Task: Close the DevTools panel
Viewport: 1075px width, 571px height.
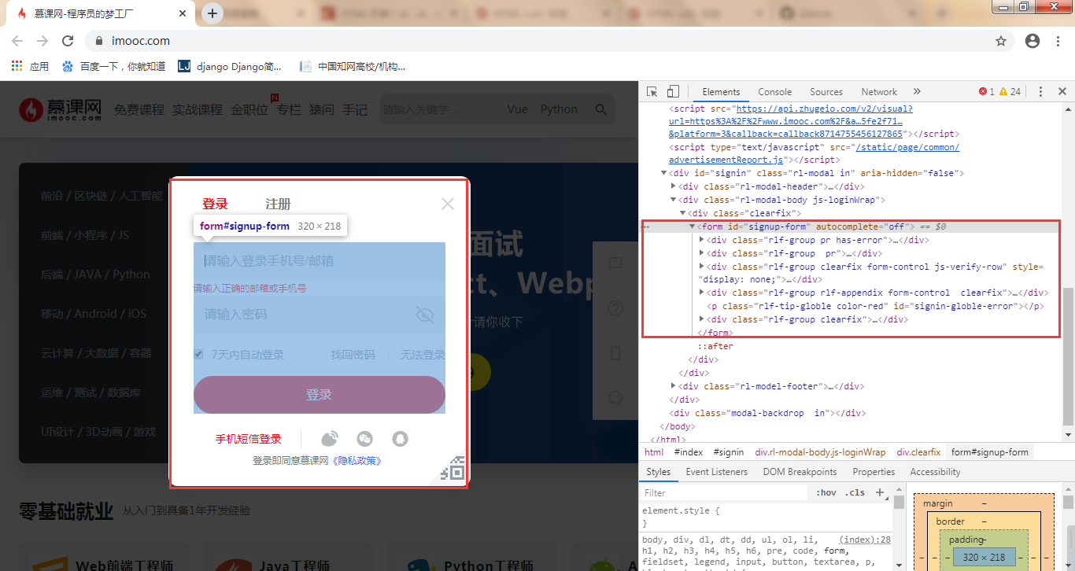Action: click(x=1062, y=92)
